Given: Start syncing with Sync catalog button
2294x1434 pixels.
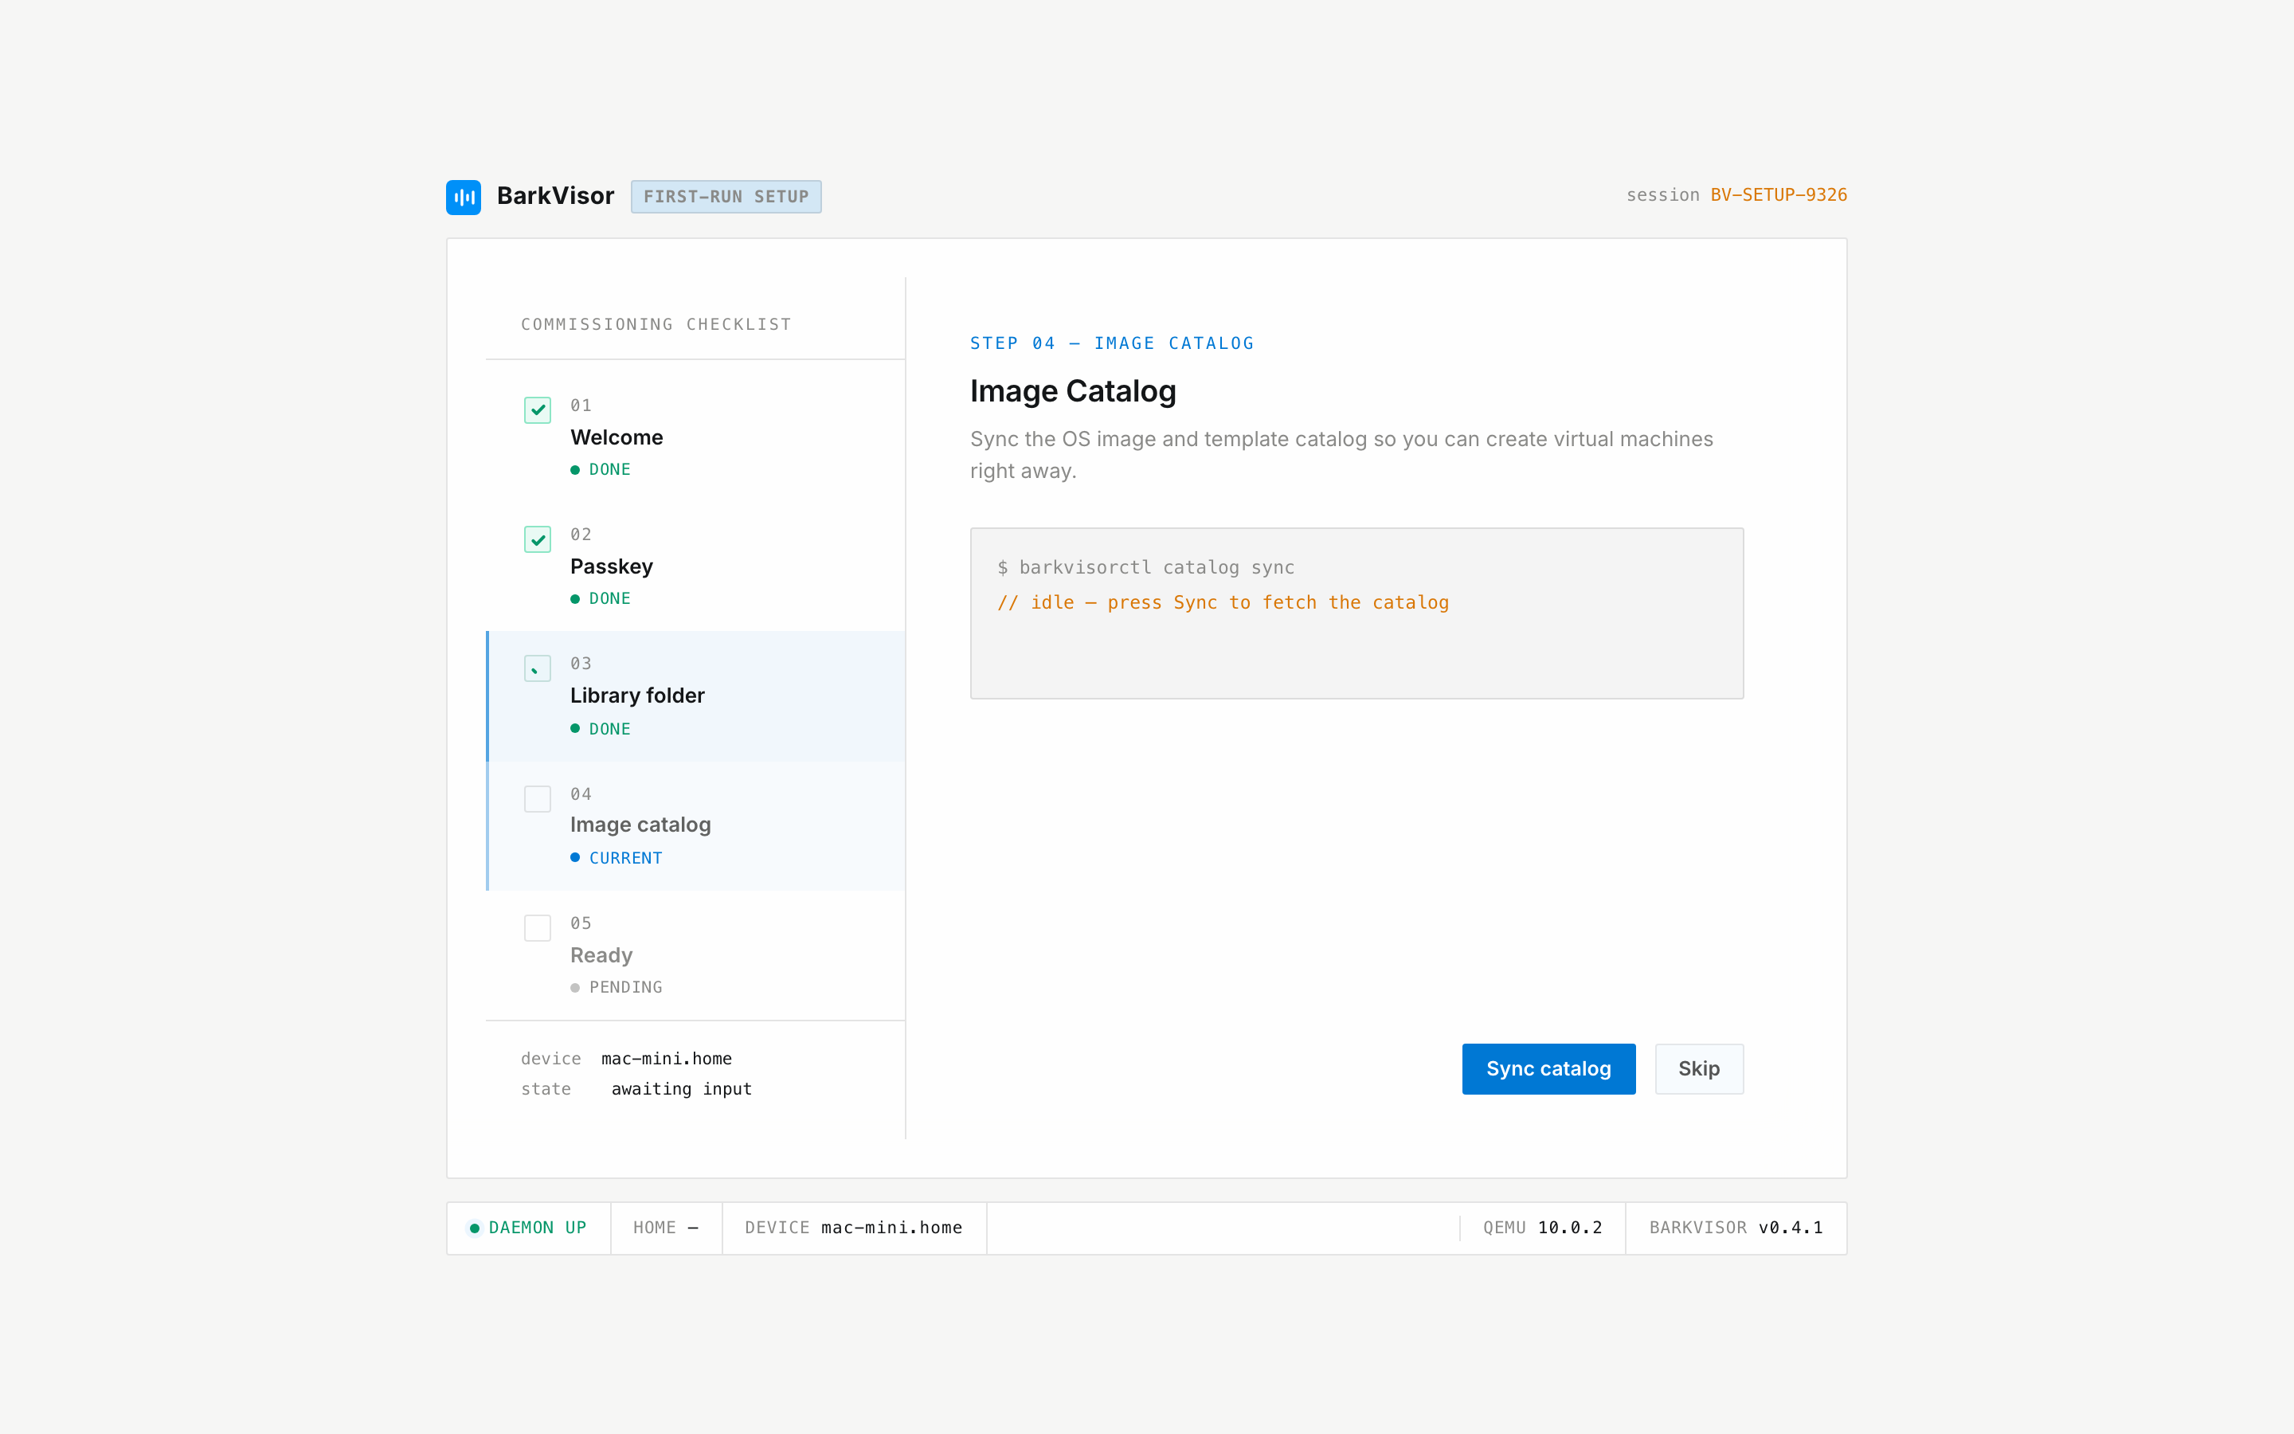Looking at the screenshot, I should pyautogui.click(x=1548, y=1069).
